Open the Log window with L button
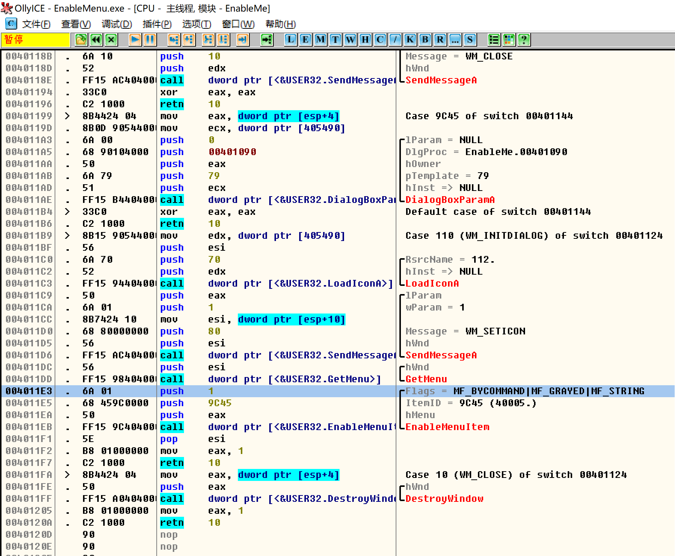 [291, 40]
